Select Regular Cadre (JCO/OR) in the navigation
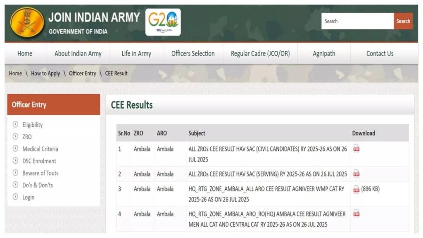This screenshot has width=423, height=238. tap(260, 53)
